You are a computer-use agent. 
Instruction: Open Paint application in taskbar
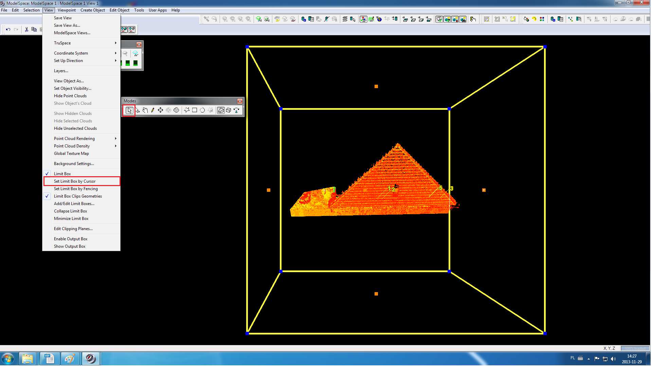click(70, 359)
